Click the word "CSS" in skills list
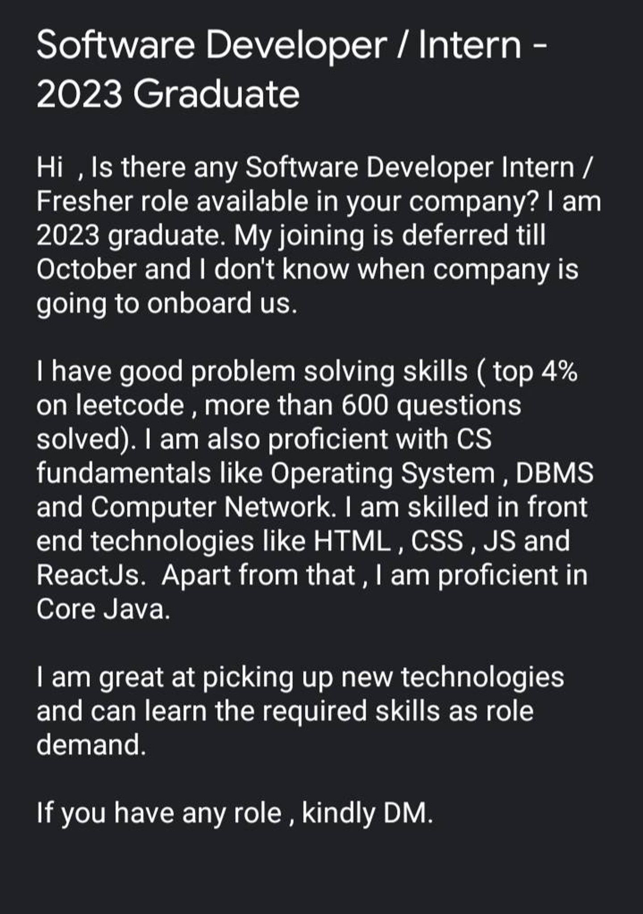 click(x=437, y=541)
